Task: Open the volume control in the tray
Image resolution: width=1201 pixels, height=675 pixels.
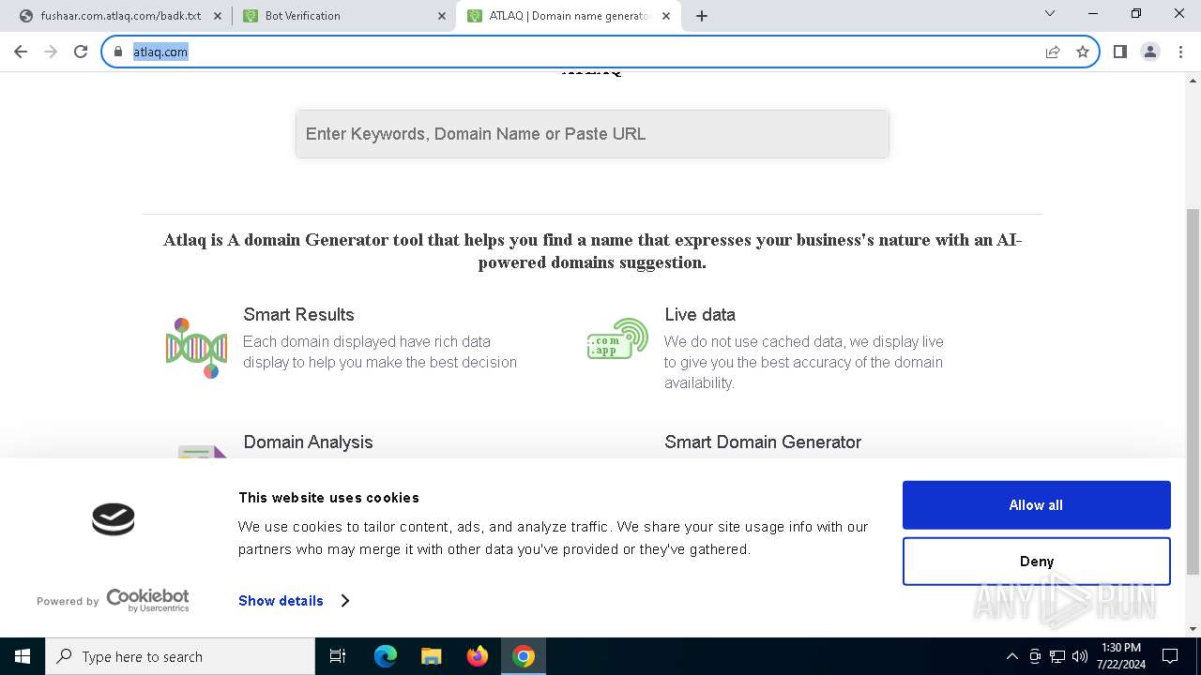Action: pyautogui.click(x=1080, y=656)
